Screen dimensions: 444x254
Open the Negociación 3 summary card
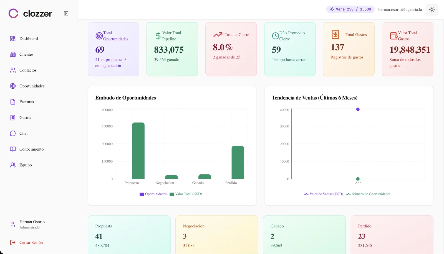tap(217, 235)
